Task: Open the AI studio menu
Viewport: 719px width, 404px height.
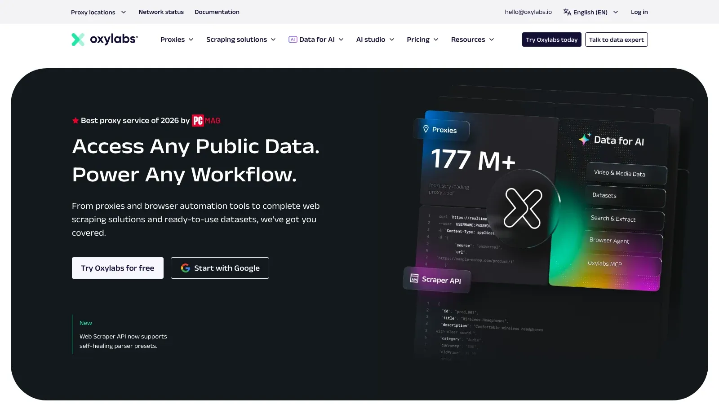Action: pyautogui.click(x=375, y=40)
